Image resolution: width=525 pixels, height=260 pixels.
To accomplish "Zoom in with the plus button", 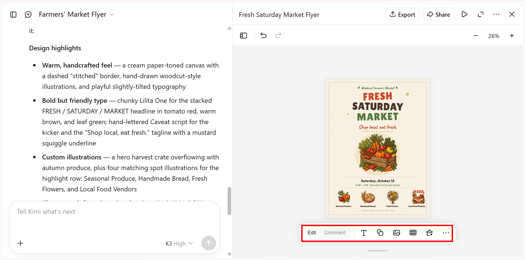I will point(512,36).
